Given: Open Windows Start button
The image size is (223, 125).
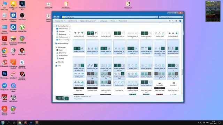Looking at the screenshot, I should click(3, 123).
